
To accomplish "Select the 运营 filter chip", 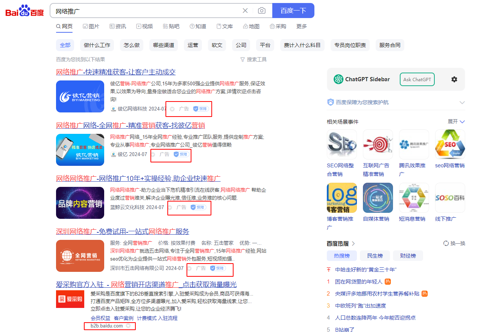I will [x=193, y=45].
